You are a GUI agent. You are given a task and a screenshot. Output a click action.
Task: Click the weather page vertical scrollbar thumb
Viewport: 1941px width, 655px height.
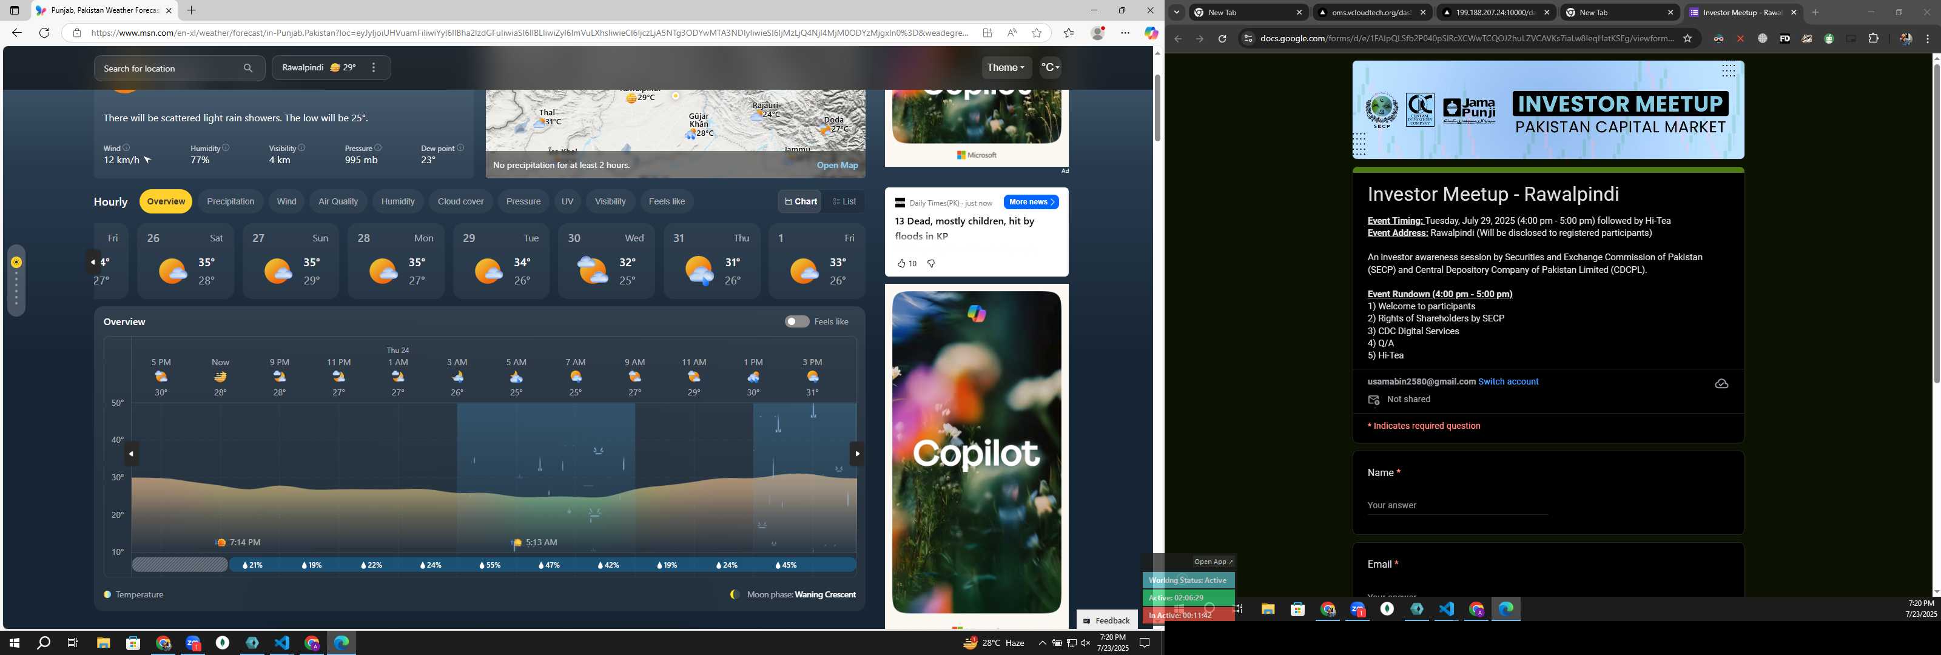(1157, 108)
